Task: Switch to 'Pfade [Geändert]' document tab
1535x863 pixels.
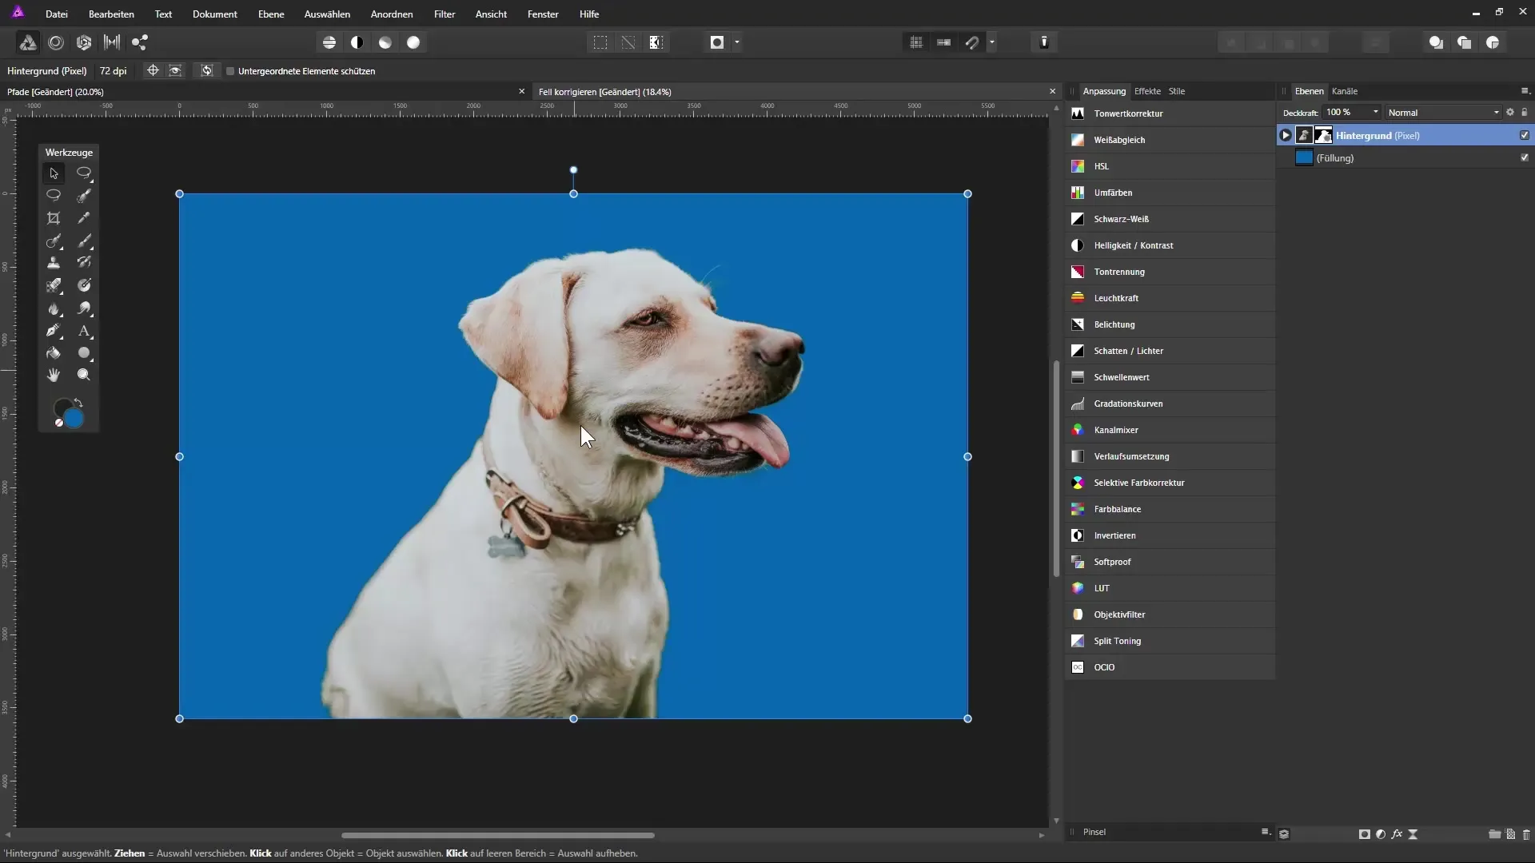Action: pos(264,92)
